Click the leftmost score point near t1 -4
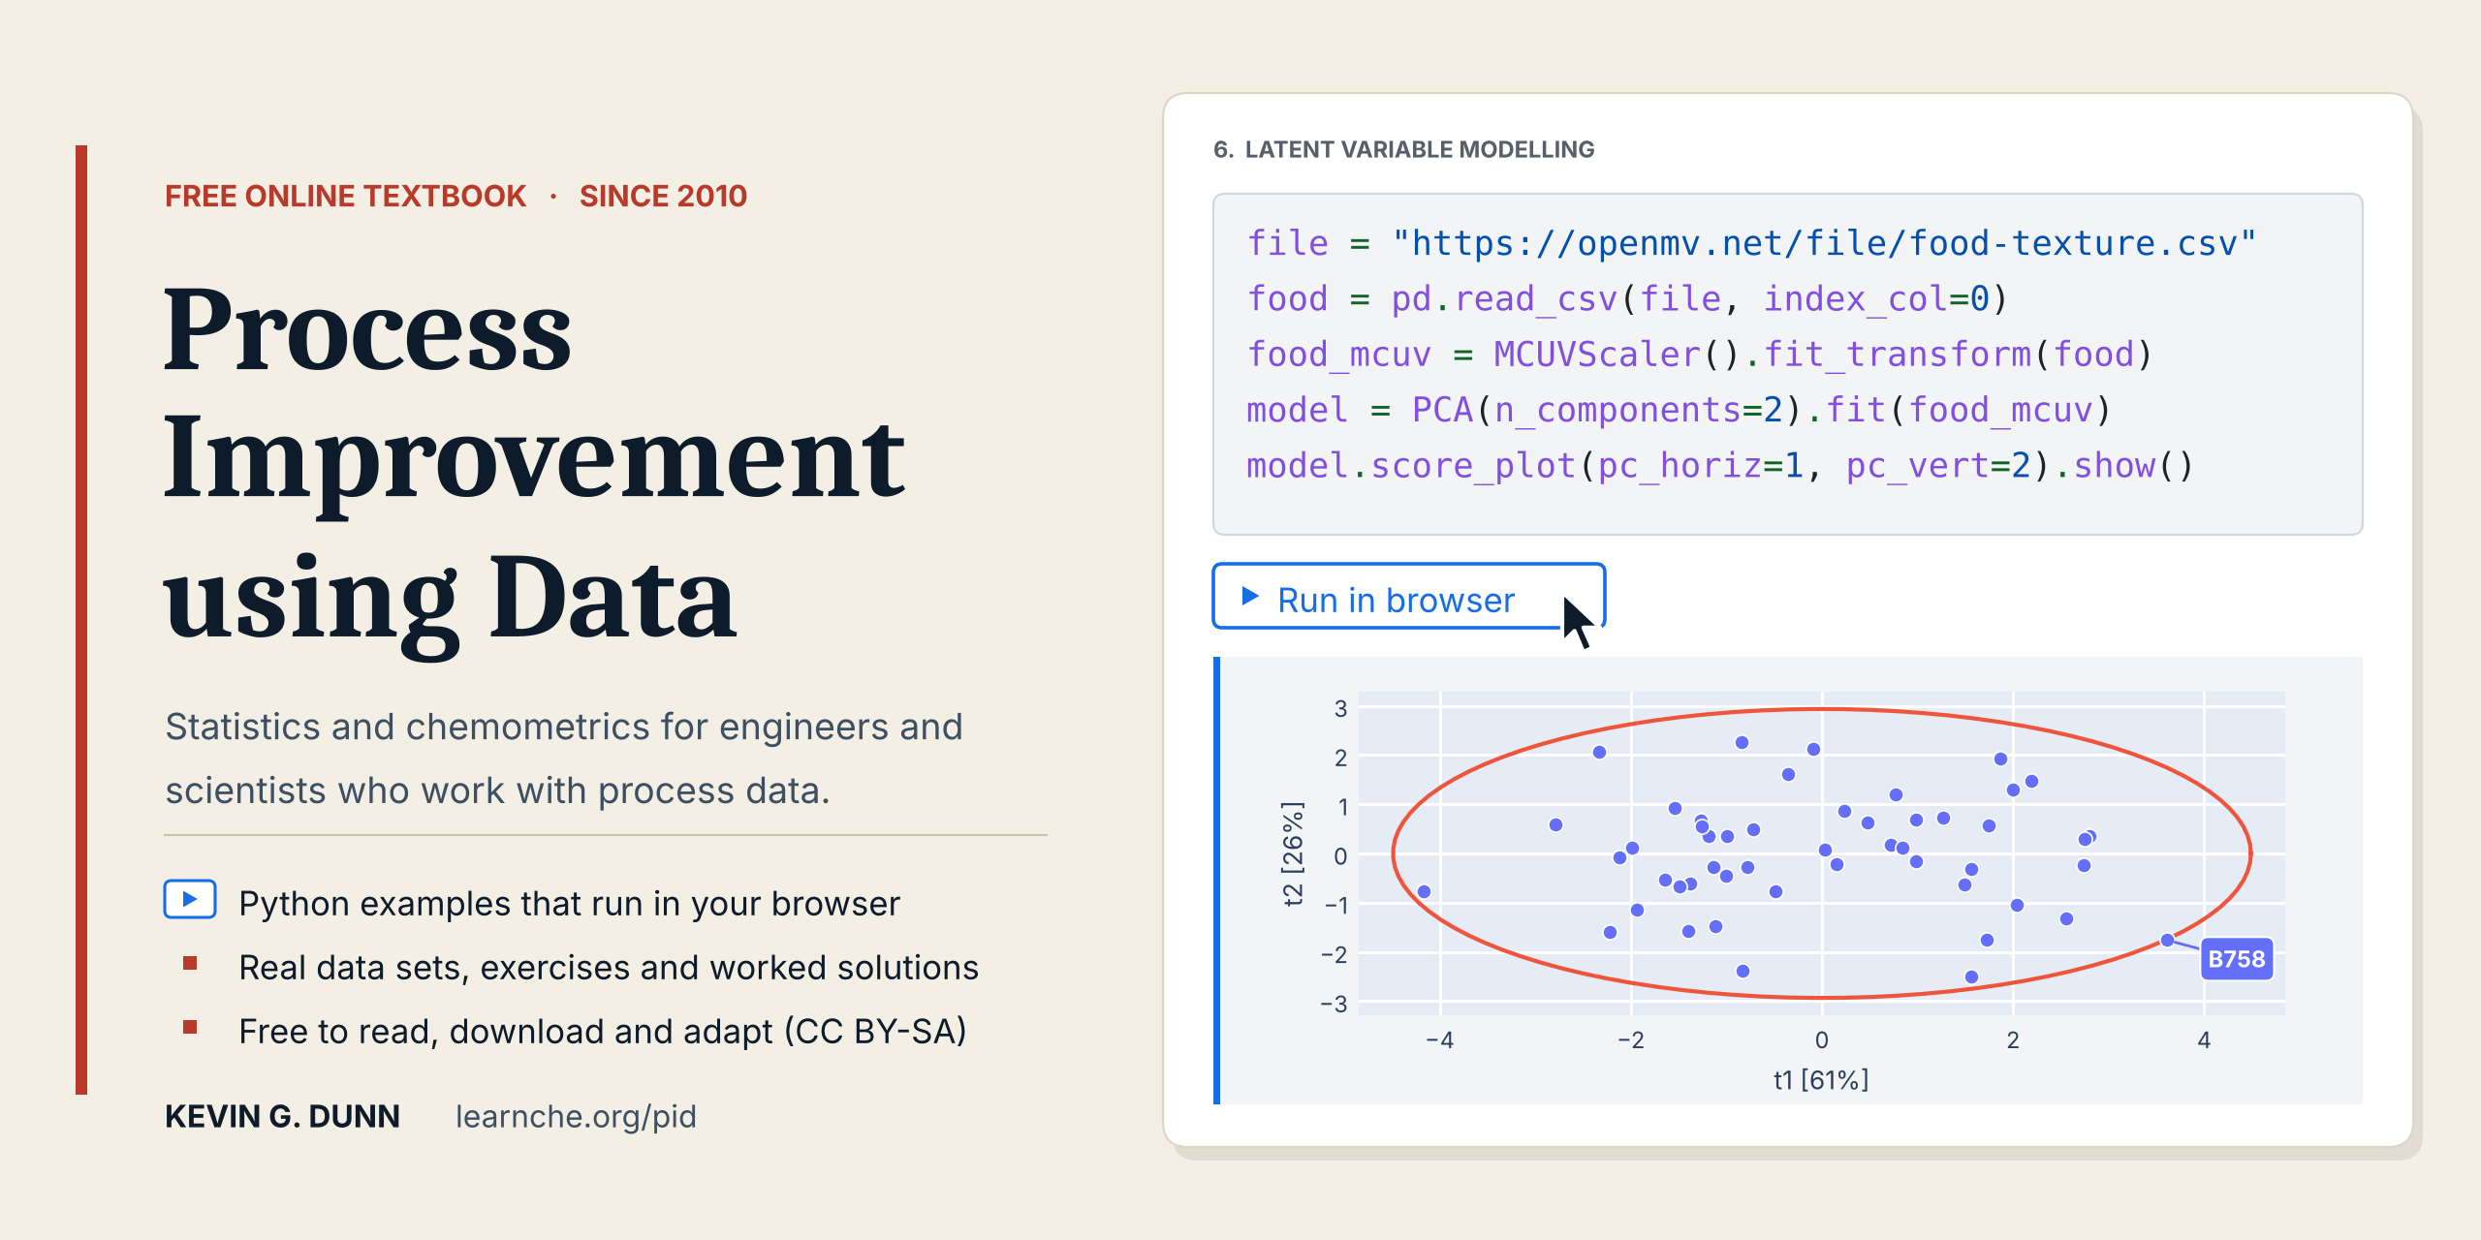Screen dimensions: 2481x1240 click(x=1424, y=891)
